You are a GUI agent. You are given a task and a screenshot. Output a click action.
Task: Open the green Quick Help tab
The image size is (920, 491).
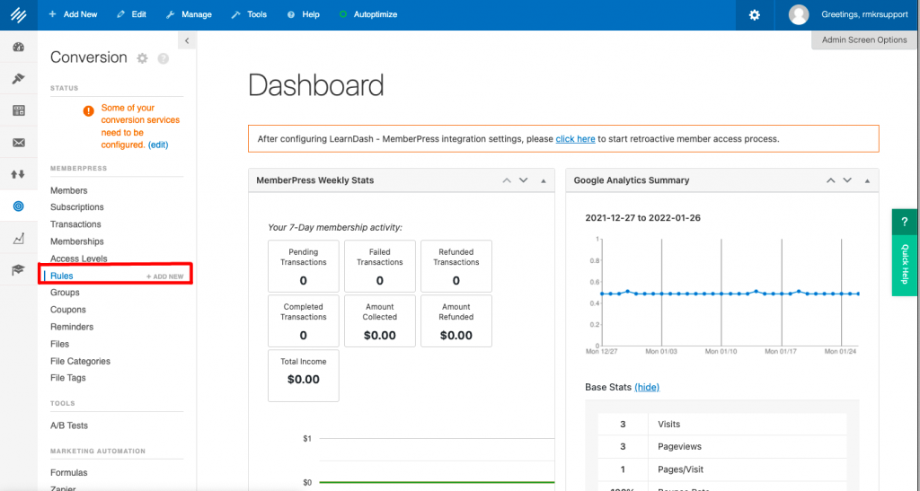point(905,252)
